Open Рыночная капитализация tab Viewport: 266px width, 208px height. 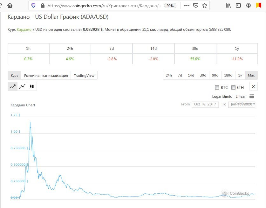coord(46,76)
